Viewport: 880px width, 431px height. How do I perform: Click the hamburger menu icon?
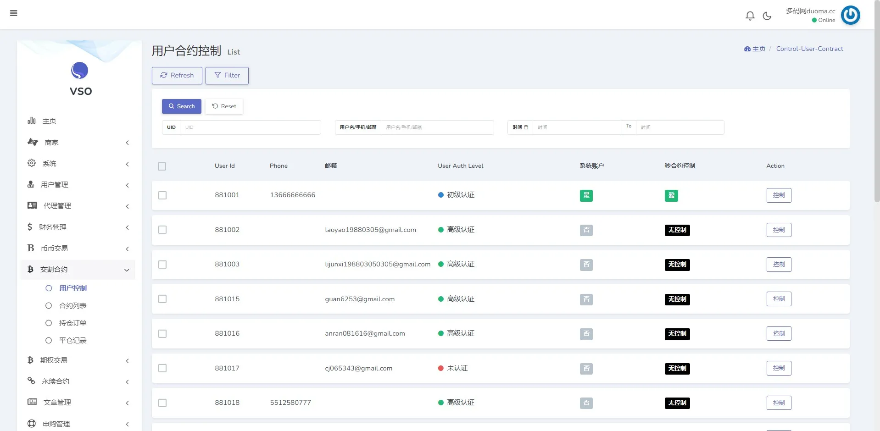point(14,13)
